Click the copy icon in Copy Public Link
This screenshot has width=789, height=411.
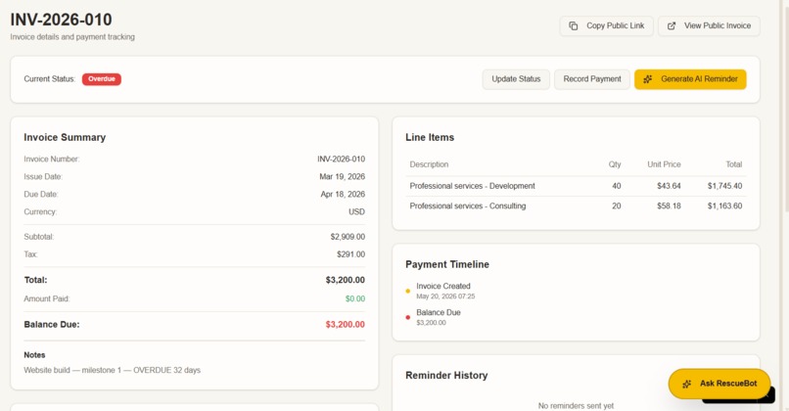click(x=573, y=25)
